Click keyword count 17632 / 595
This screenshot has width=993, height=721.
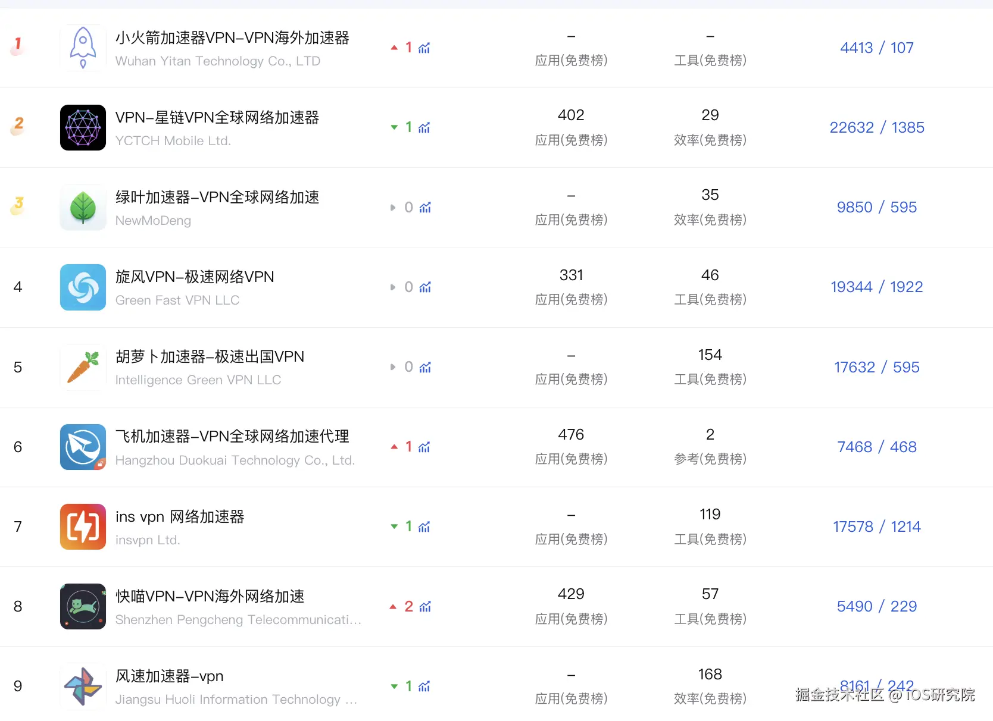(x=877, y=367)
